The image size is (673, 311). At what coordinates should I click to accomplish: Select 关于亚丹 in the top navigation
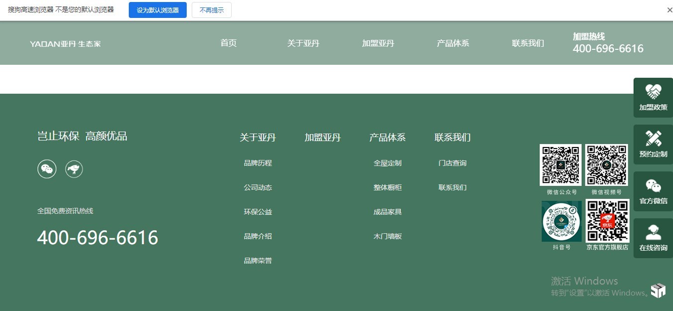303,43
